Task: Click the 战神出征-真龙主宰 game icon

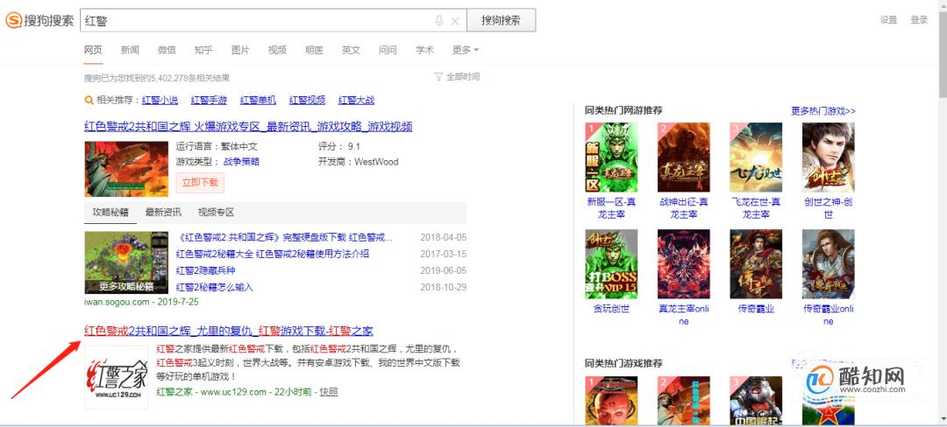Action: click(x=684, y=157)
